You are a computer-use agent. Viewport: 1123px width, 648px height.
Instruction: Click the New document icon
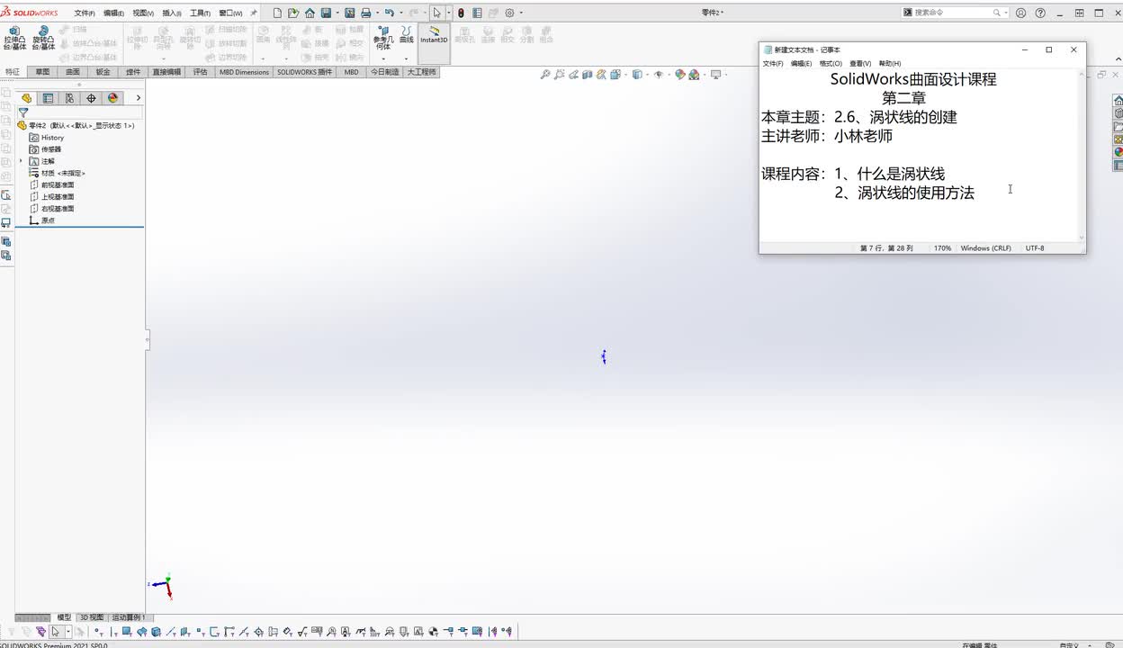[x=277, y=13]
